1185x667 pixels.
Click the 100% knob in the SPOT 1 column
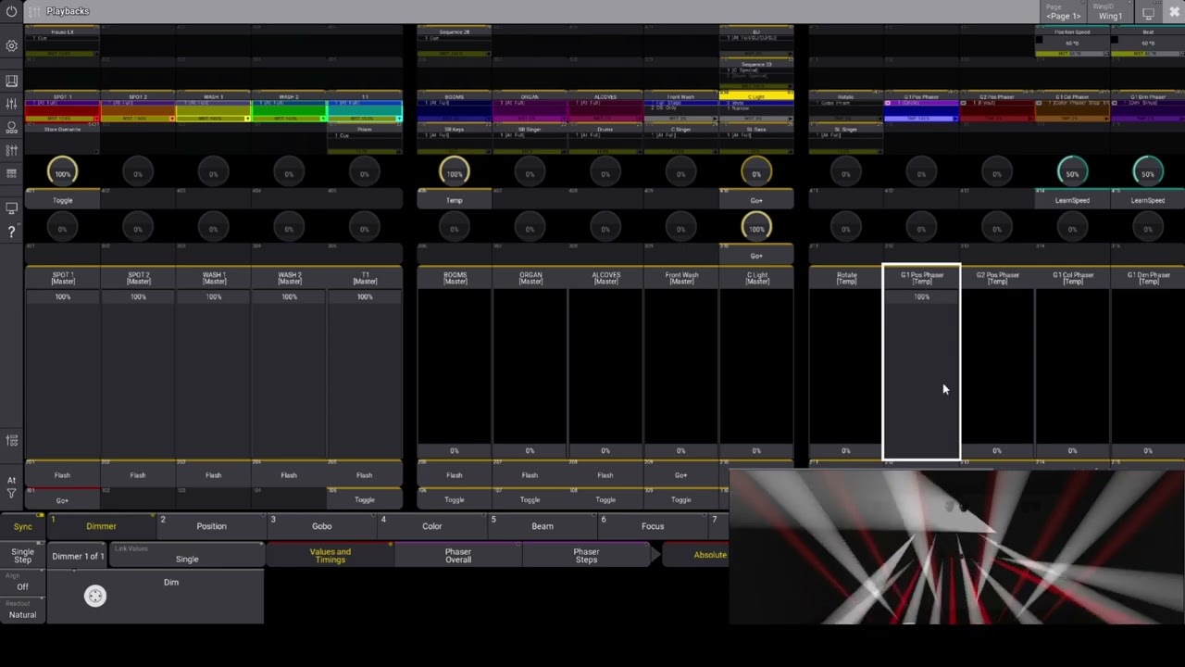click(62, 173)
